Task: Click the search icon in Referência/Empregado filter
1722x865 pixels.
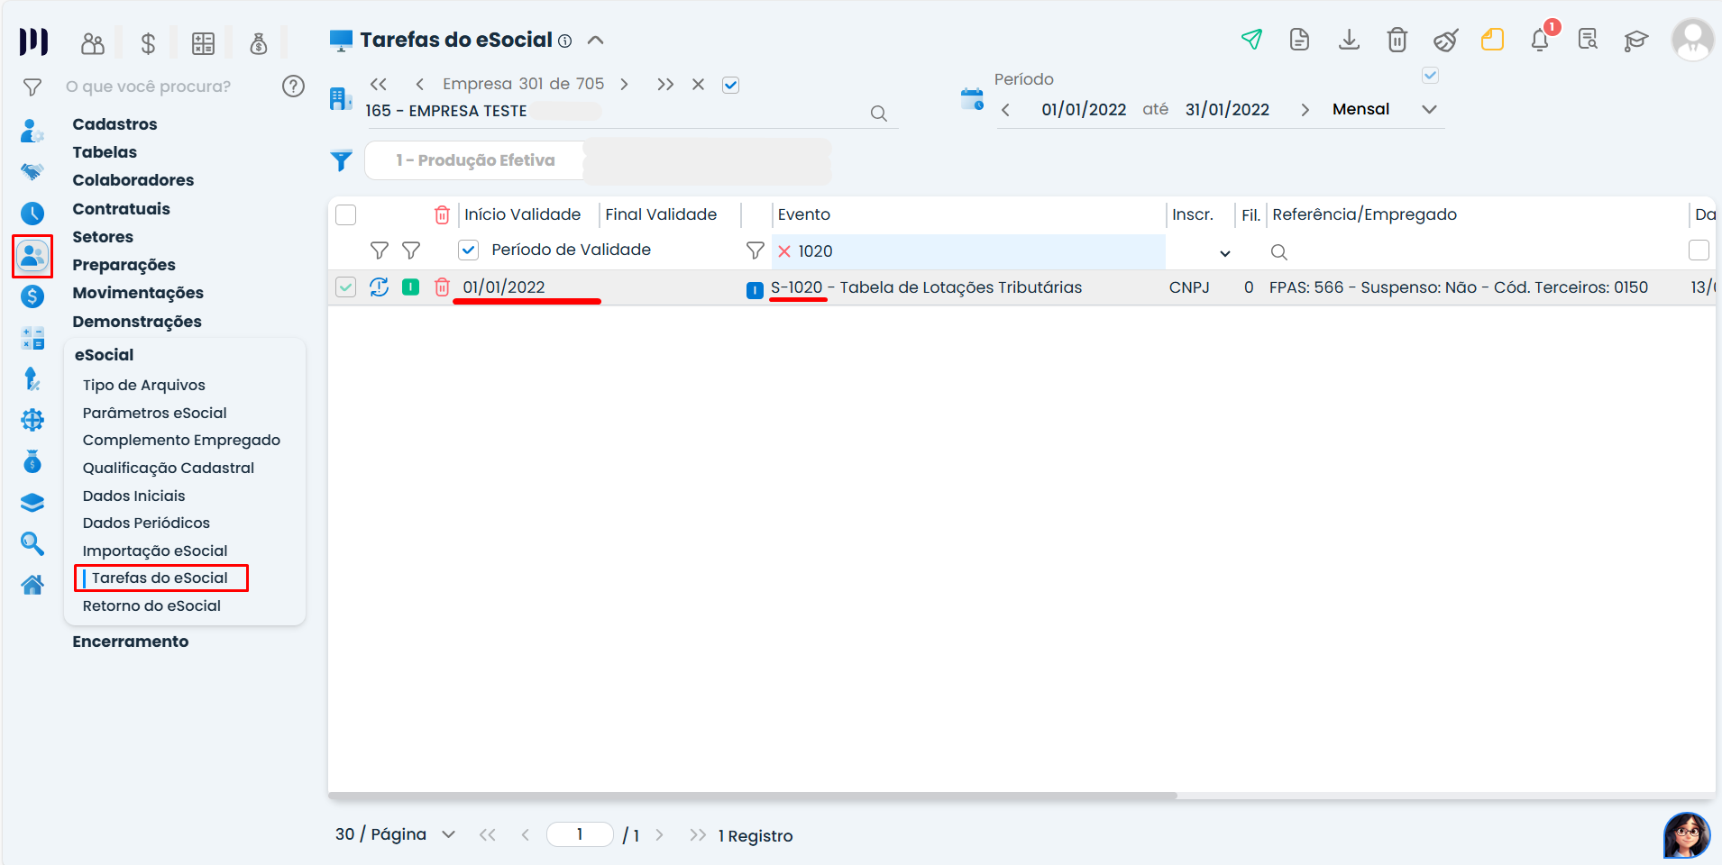Action: click(x=1278, y=251)
